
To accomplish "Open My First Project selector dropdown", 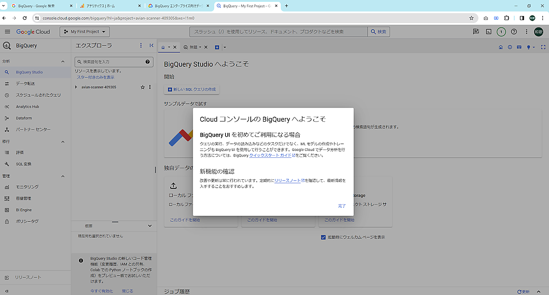I will click(85, 32).
